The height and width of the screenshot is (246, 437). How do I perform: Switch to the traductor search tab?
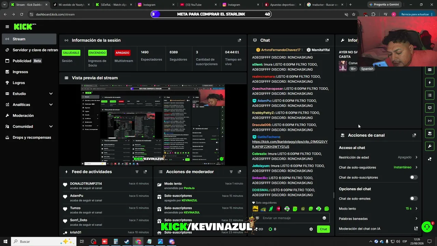325,5
